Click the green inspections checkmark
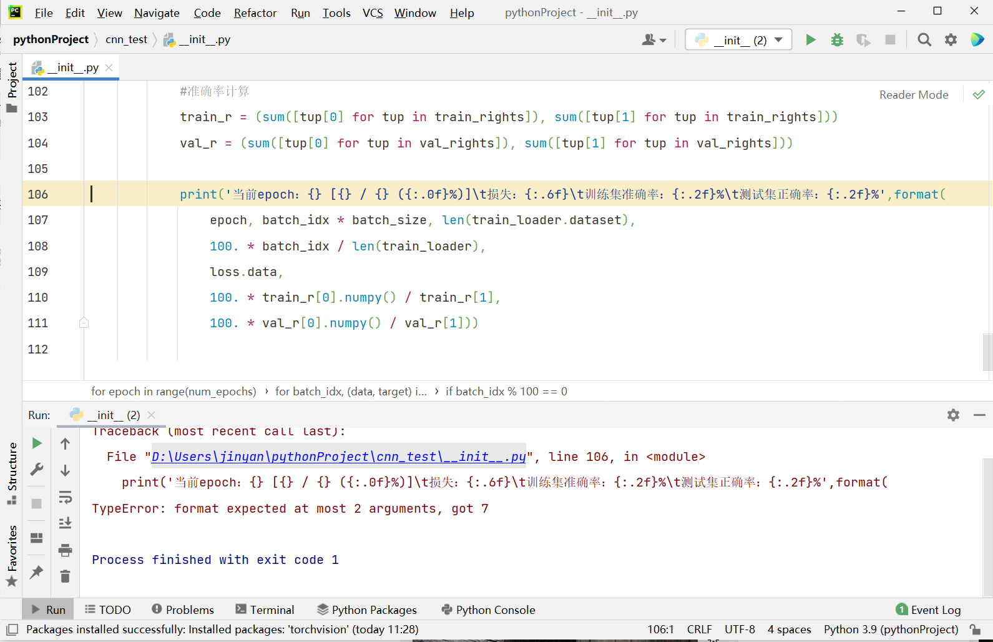The image size is (993, 642). click(979, 94)
